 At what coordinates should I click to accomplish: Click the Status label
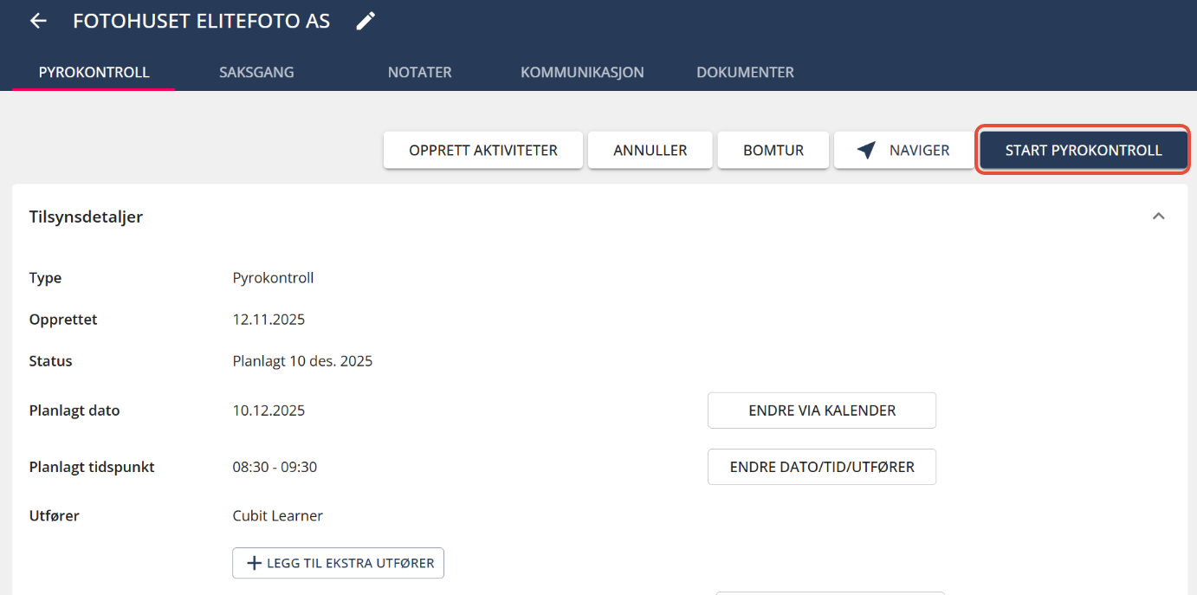[50, 361]
